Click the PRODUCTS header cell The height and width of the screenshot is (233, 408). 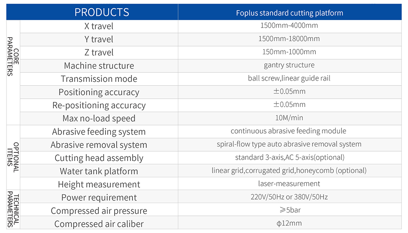pos(102,12)
